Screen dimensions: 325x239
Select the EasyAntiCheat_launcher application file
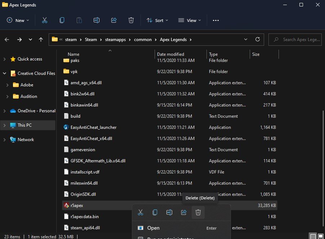click(x=93, y=127)
